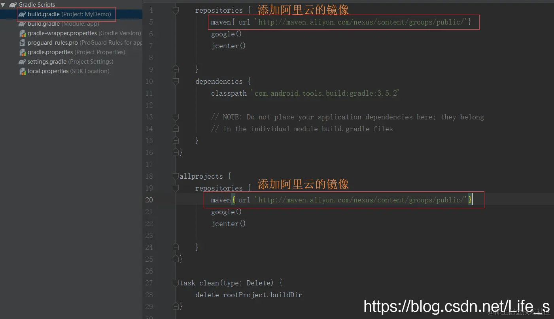Fold the allprojects block at line 18

(x=176, y=176)
